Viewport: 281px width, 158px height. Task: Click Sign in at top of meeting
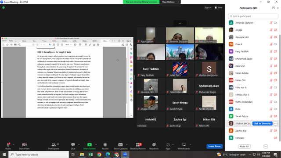[208, 7]
